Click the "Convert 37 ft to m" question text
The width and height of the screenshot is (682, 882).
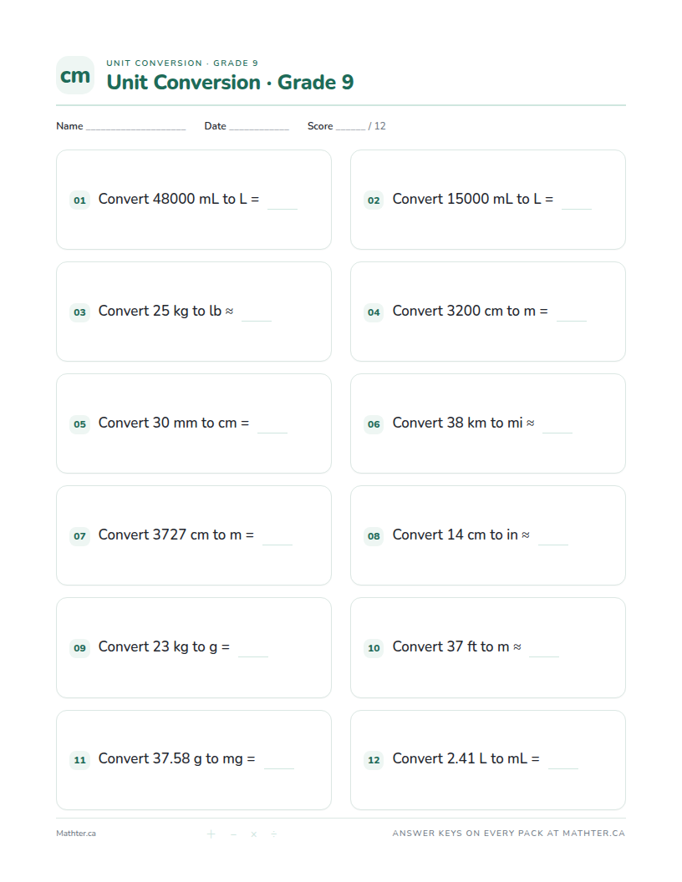457,646
